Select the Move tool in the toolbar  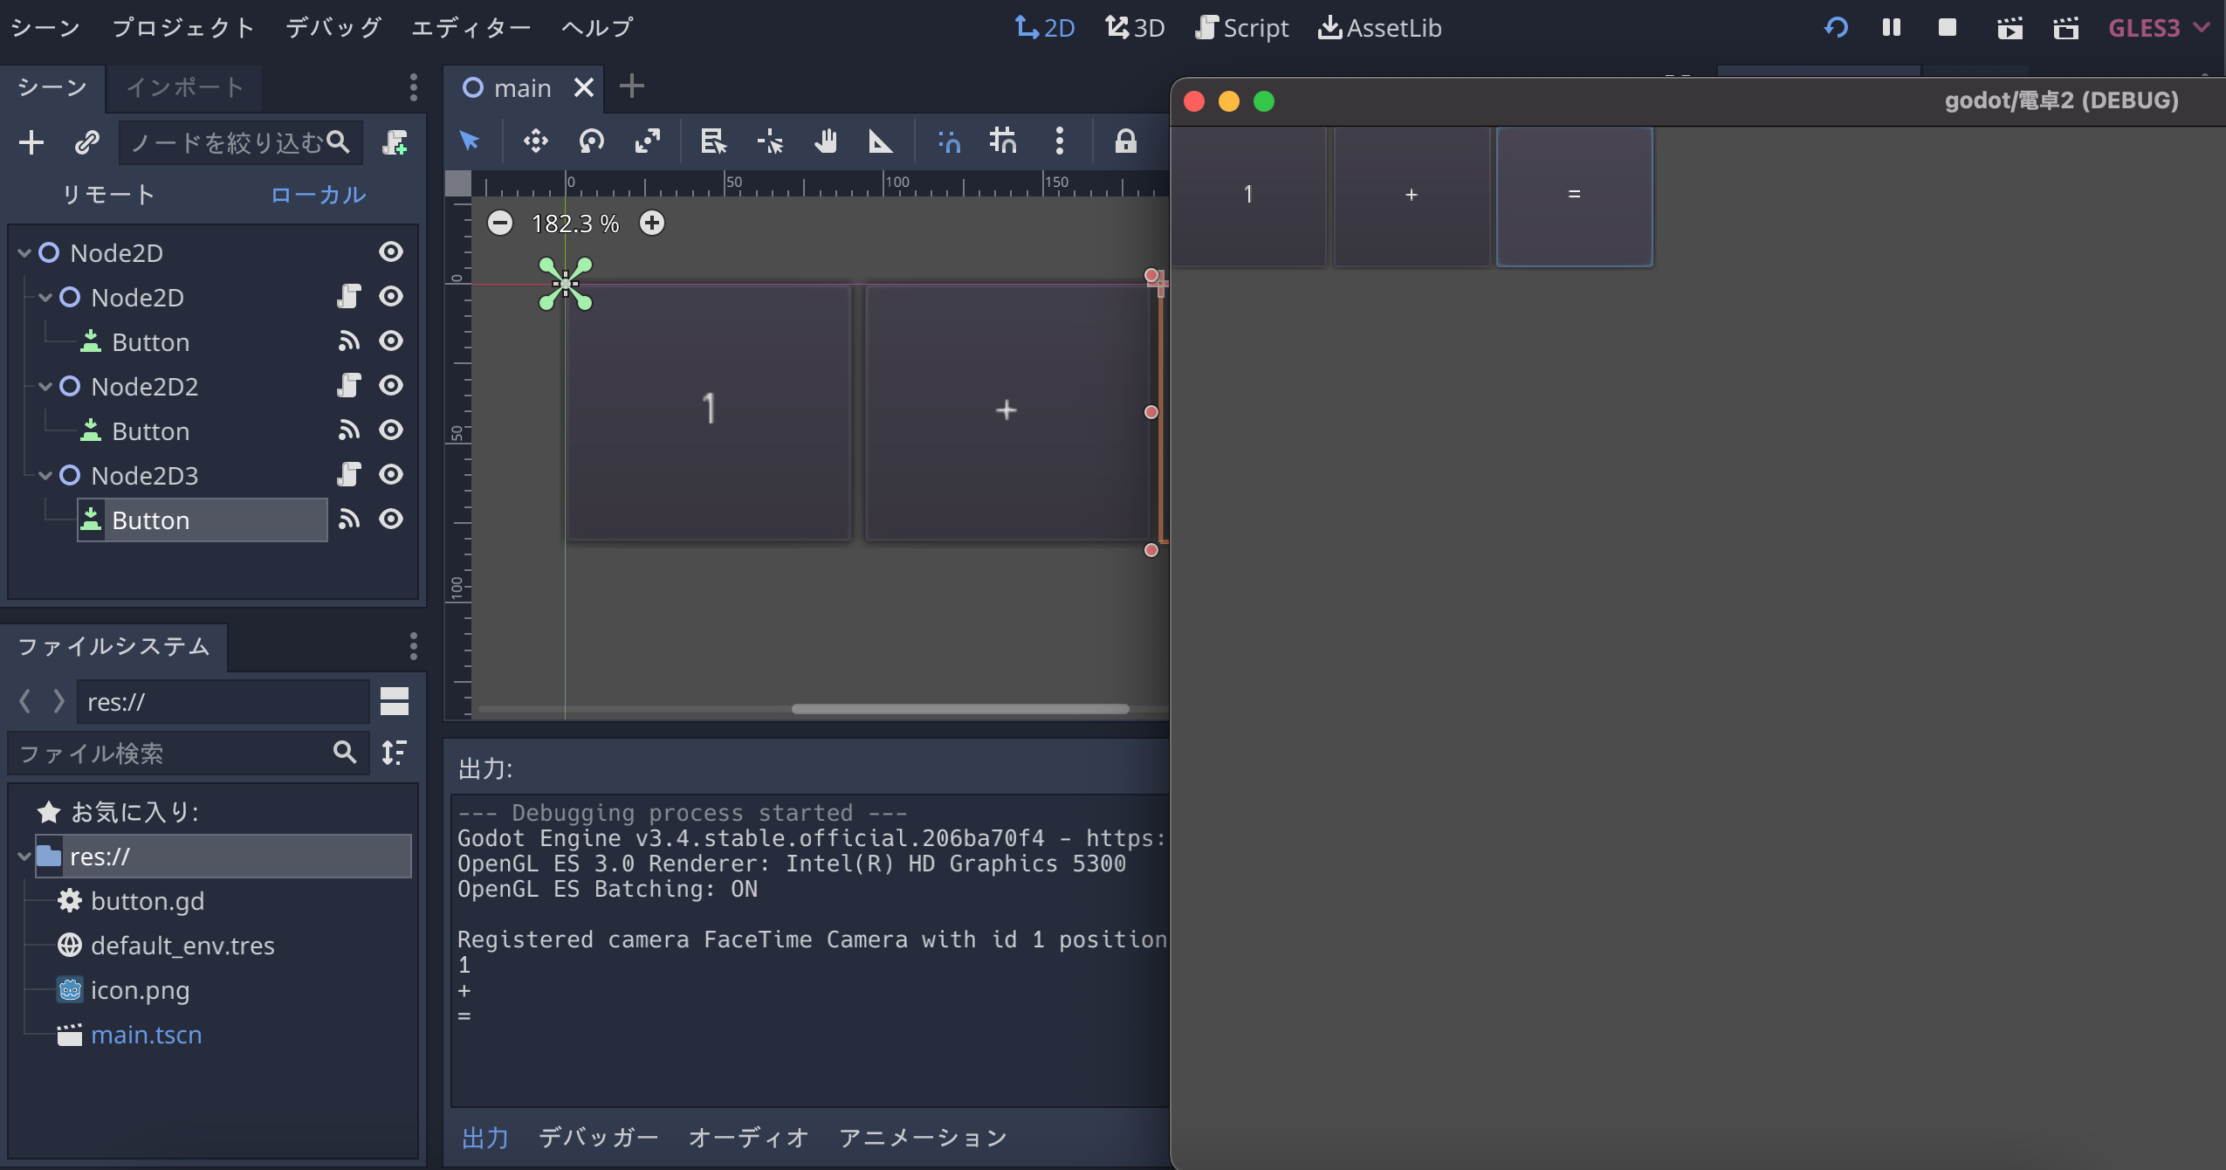coord(535,141)
